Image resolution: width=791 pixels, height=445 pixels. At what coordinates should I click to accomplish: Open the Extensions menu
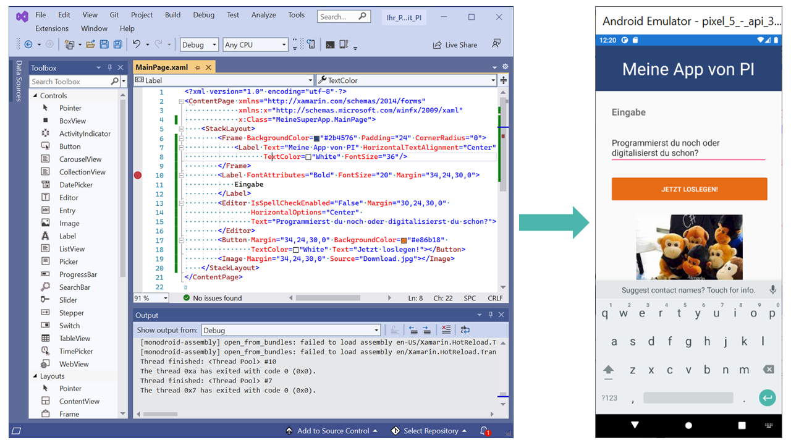[52, 28]
